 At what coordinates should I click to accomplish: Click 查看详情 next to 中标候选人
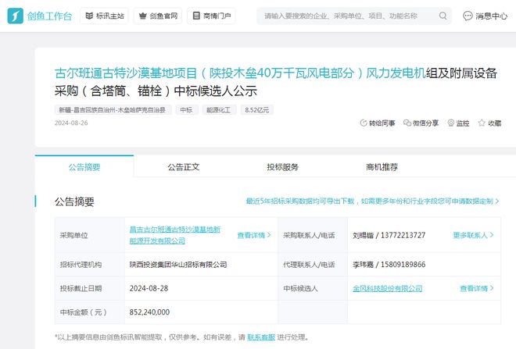click(477, 289)
